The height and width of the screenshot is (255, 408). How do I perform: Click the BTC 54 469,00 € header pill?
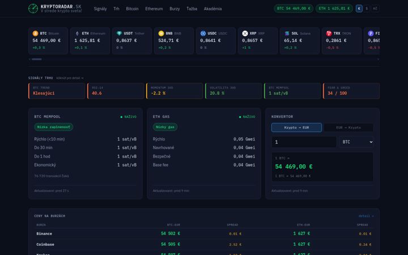(294, 8)
